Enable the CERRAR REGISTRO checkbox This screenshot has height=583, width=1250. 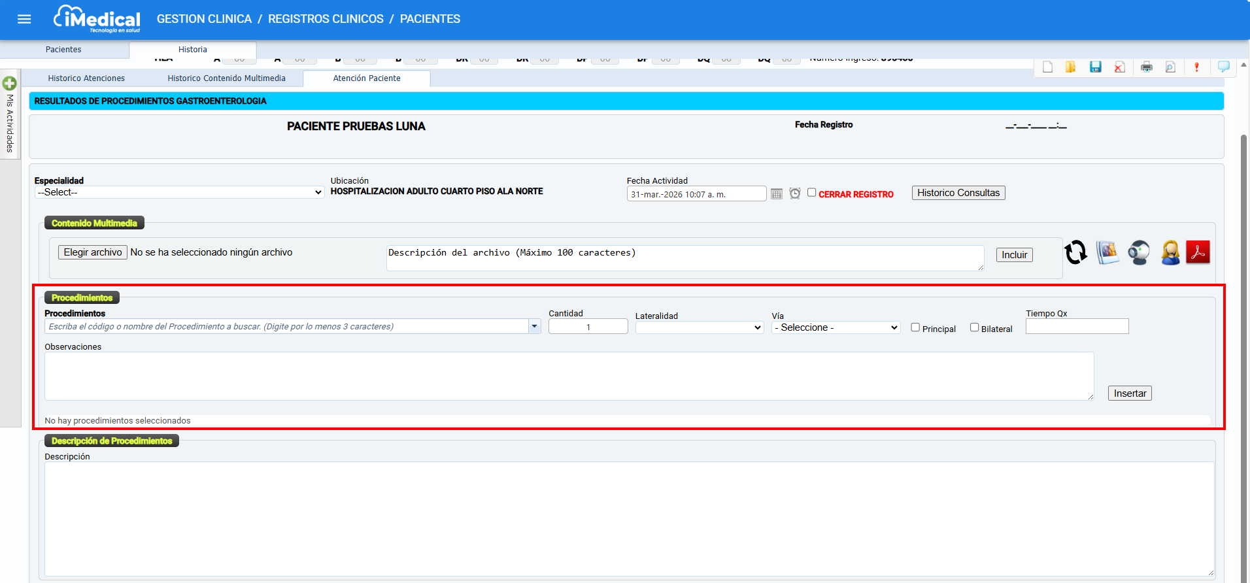(811, 193)
